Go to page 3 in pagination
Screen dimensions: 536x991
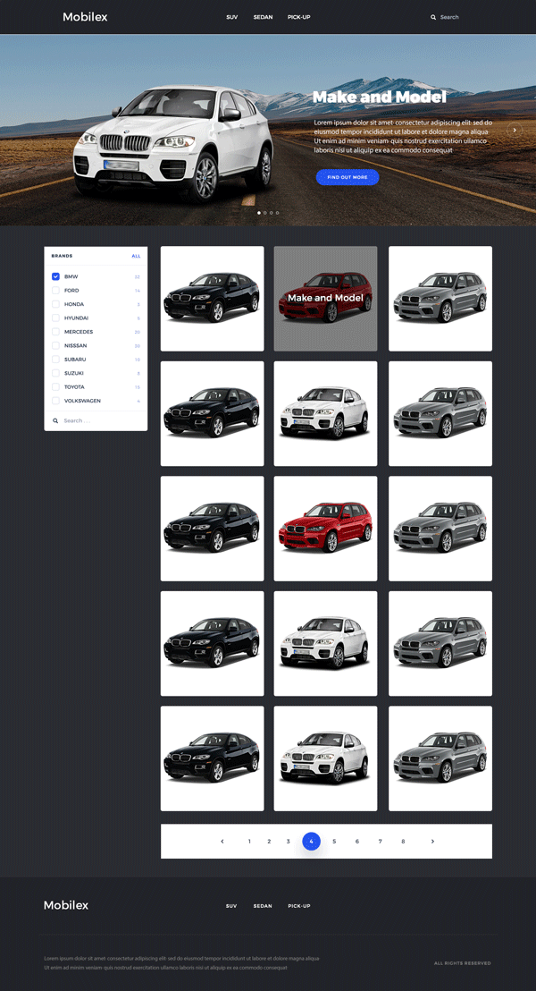point(288,842)
